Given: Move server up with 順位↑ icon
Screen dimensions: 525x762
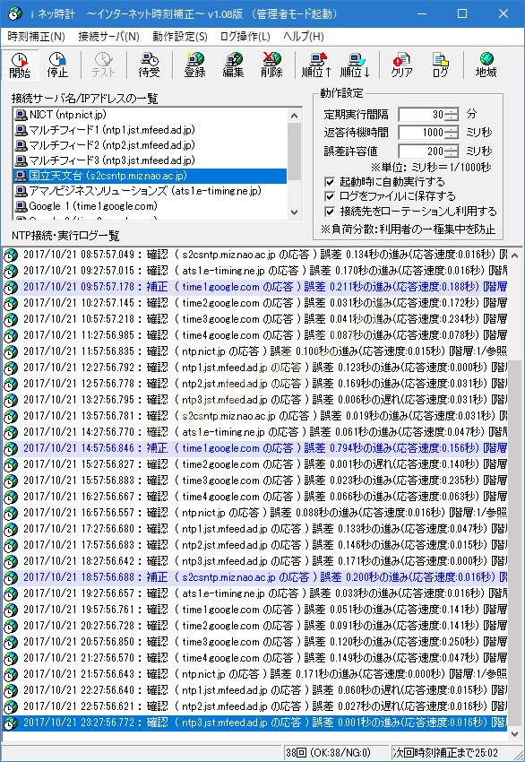Looking at the screenshot, I should point(316,65).
